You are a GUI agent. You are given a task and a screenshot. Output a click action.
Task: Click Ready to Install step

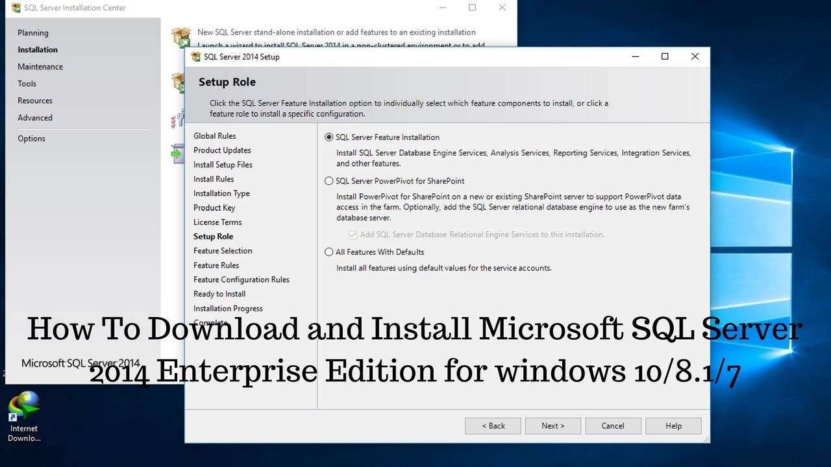coord(219,294)
